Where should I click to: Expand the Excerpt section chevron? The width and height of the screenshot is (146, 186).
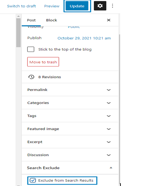109,142
